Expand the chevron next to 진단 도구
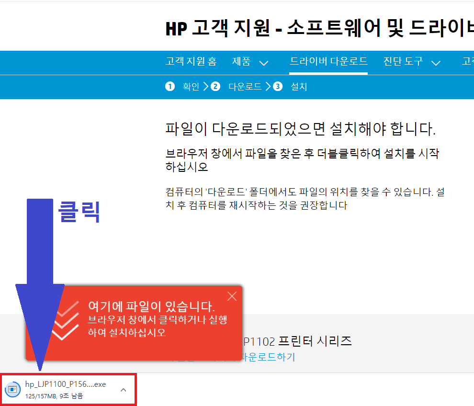Viewport: 474px width, 406px height. click(436, 63)
